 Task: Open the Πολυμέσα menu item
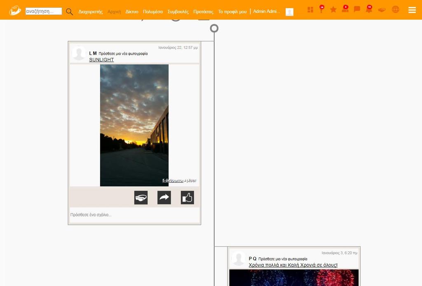[x=153, y=12]
